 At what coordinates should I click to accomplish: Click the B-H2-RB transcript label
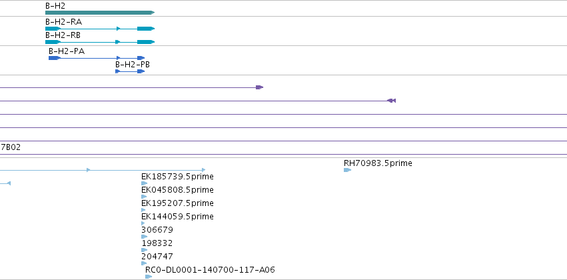pos(63,35)
